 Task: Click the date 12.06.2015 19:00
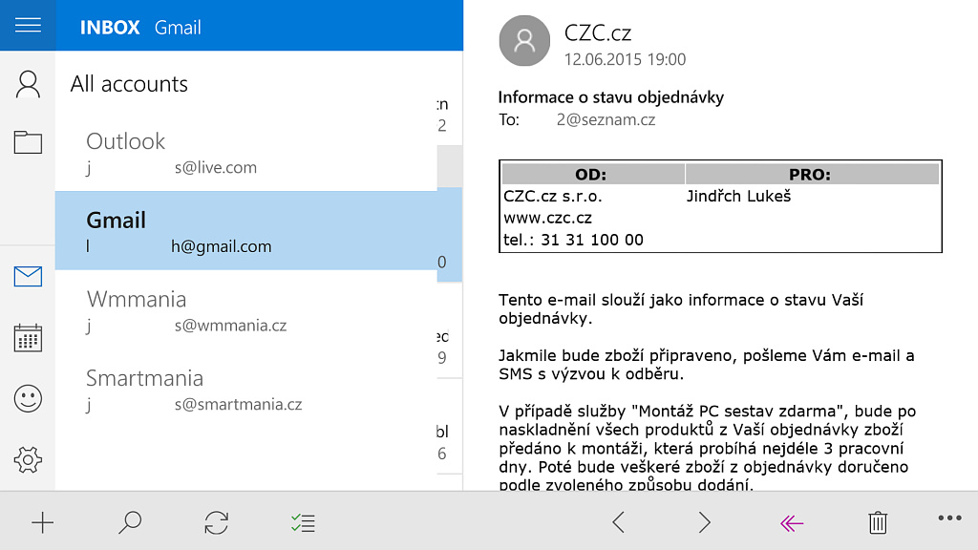(625, 59)
